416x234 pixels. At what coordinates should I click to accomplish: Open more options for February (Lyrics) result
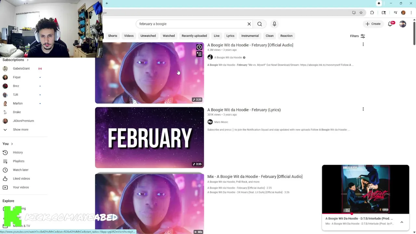tap(363, 109)
